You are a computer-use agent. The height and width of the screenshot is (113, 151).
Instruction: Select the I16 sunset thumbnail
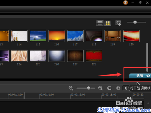[57, 36]
